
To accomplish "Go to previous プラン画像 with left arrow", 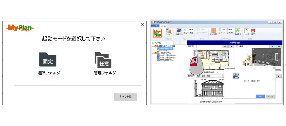I will (x=272, y=46).
